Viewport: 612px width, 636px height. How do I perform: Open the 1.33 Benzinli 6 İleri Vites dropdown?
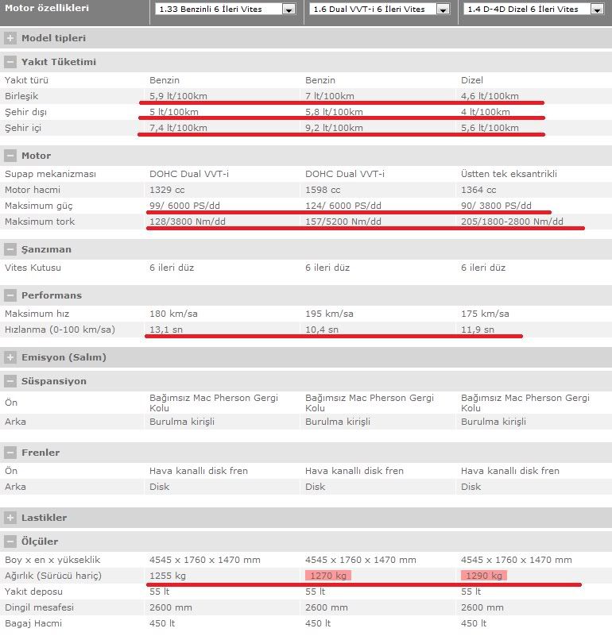tap(289, 10)
